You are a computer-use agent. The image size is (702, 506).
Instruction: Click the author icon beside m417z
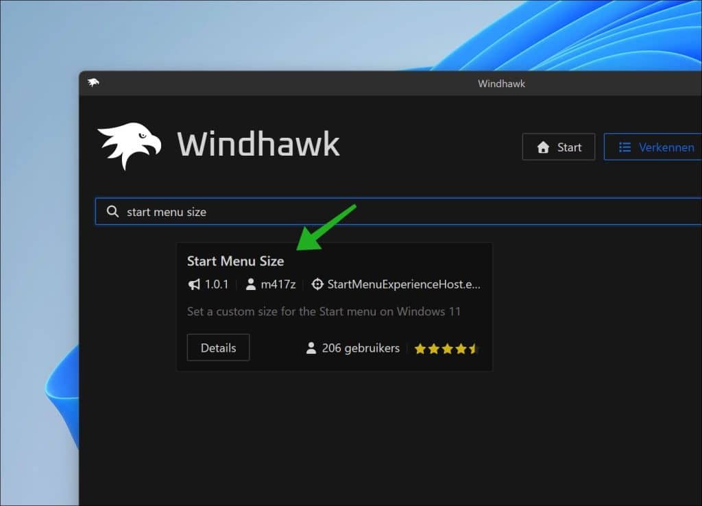(x=250, y=284)
